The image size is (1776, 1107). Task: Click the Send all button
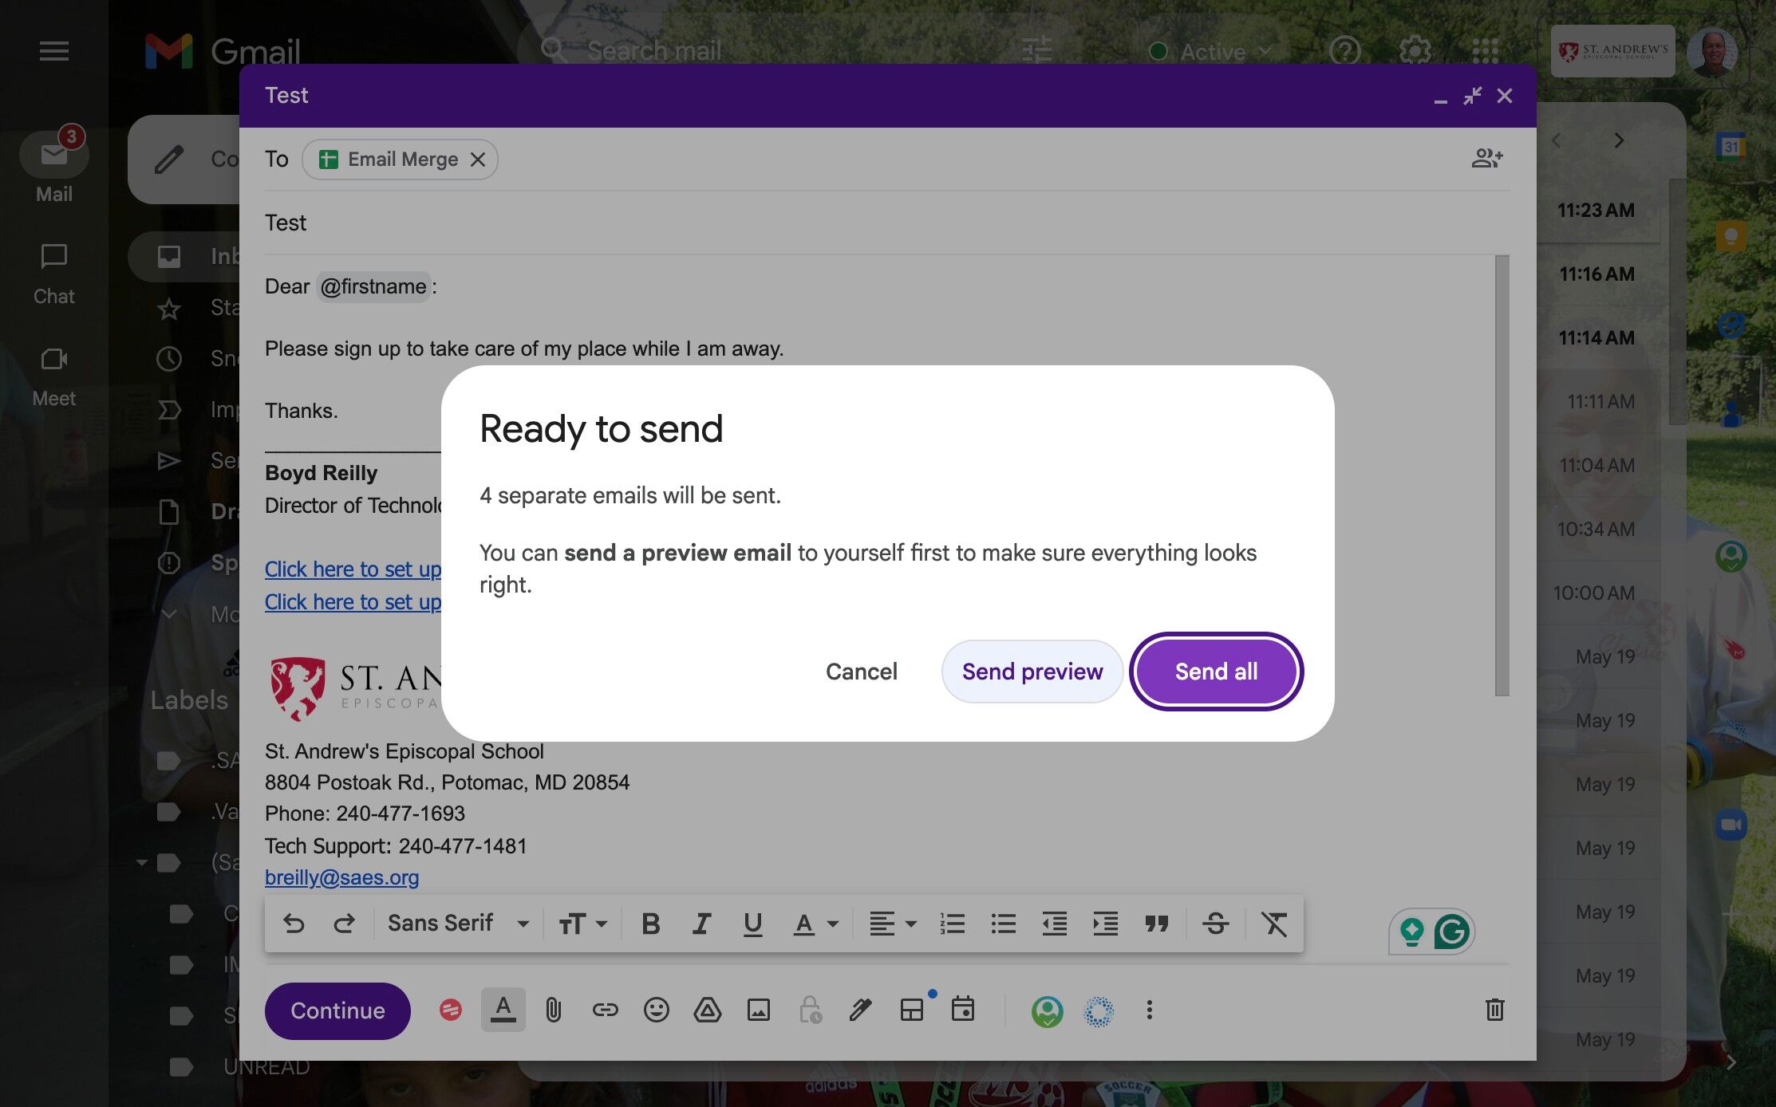(1216, 672)
